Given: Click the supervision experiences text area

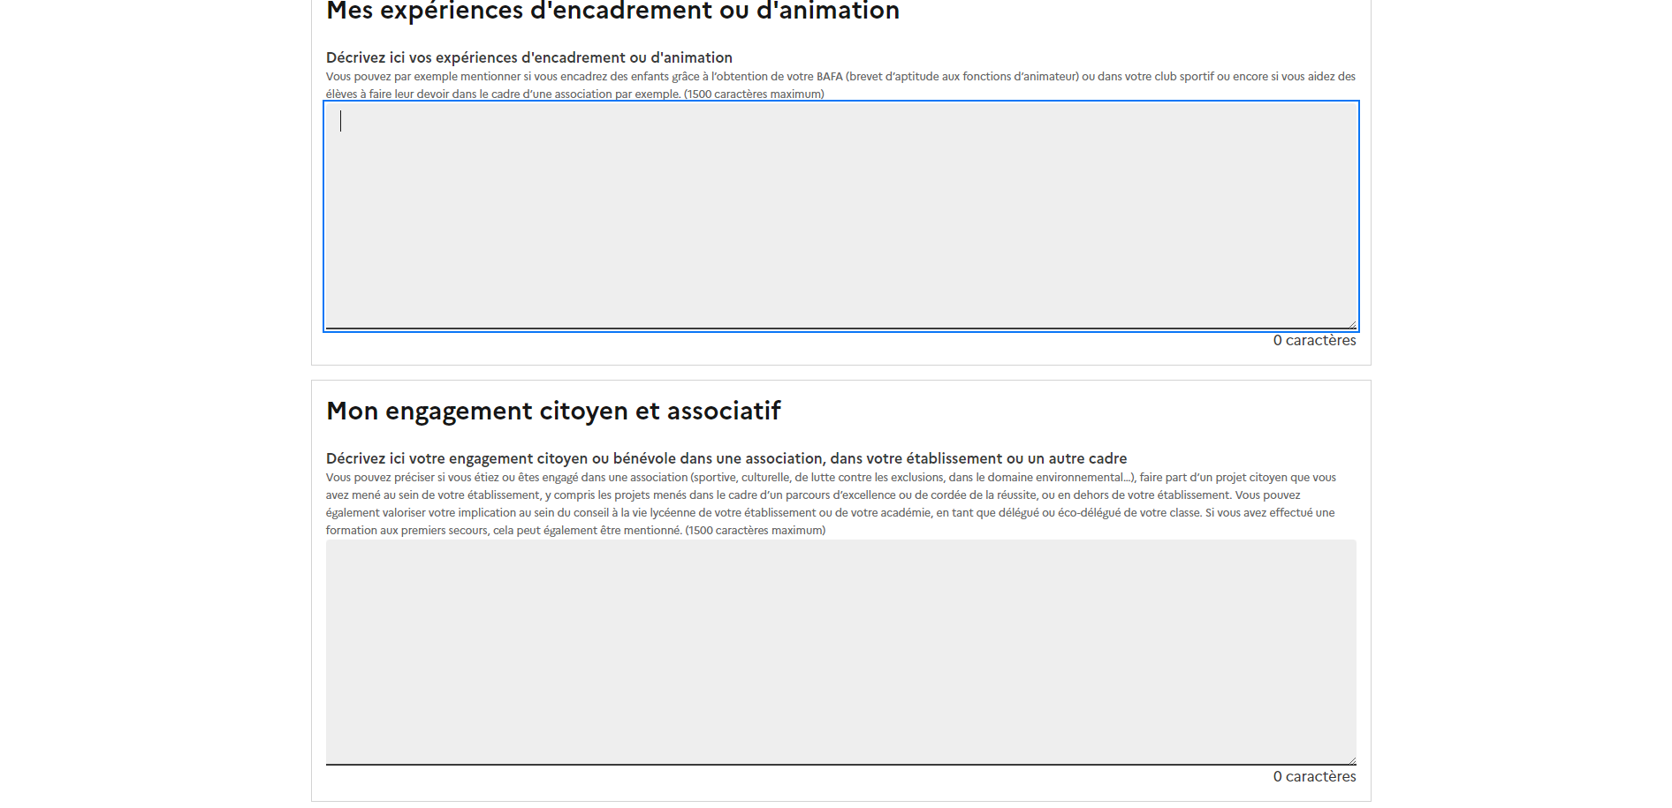Looking at the screenshot, I should pyautogui.click(x=840, y=215).
